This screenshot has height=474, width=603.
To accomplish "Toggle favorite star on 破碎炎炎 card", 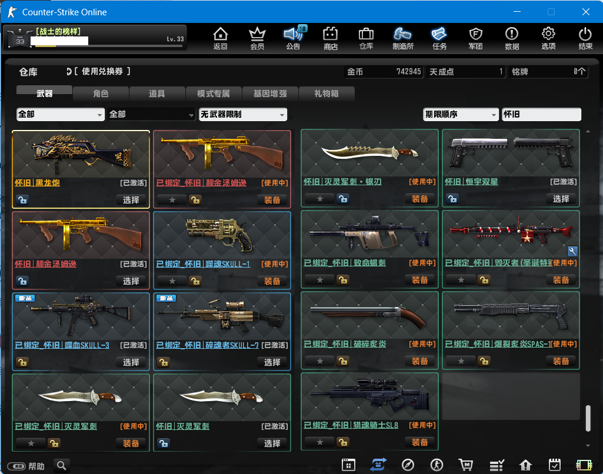I will (319, 361).
